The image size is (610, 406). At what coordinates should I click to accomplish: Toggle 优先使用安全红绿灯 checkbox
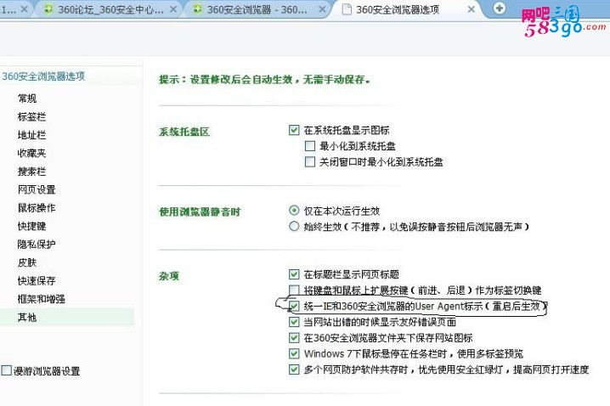point(294,369)
